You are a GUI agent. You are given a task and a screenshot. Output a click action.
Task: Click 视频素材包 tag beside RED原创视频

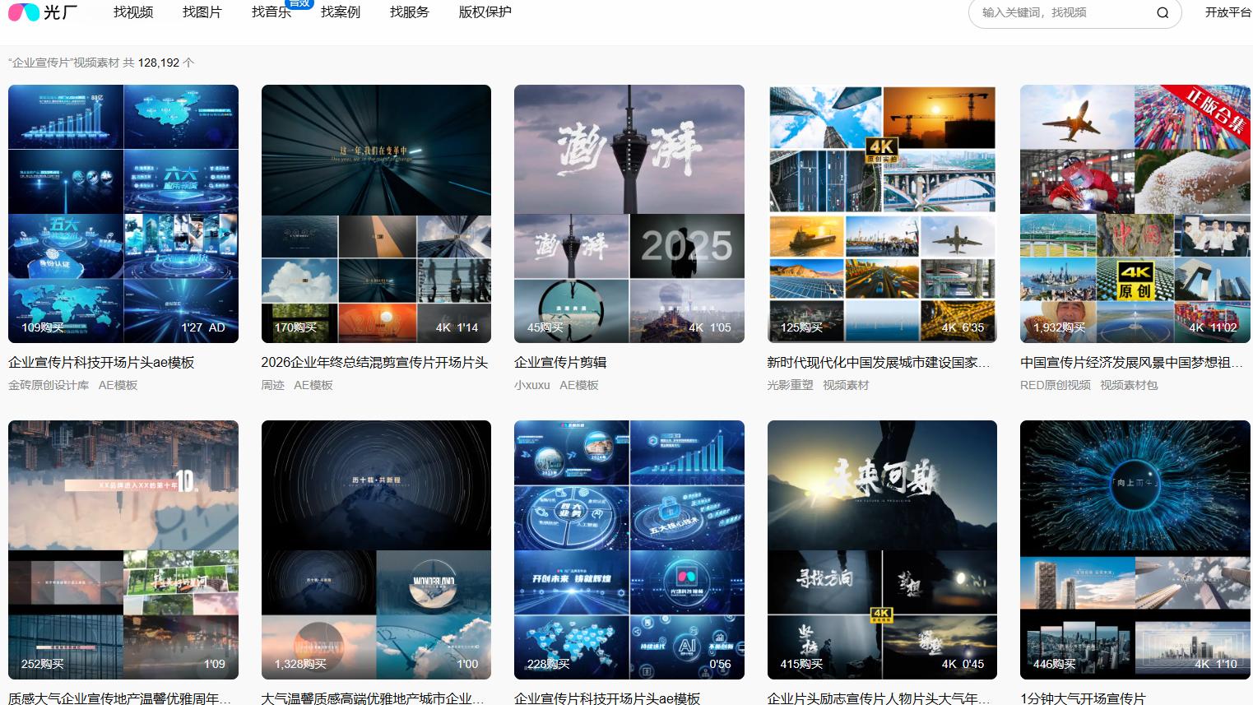[1129, 385]
